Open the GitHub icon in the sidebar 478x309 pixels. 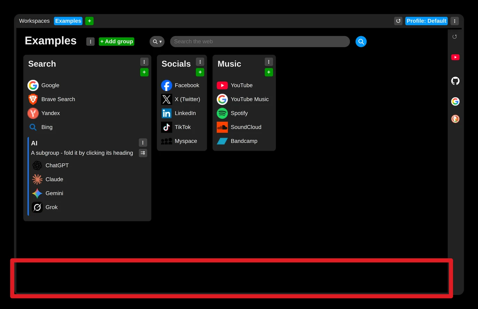point(455,81)
